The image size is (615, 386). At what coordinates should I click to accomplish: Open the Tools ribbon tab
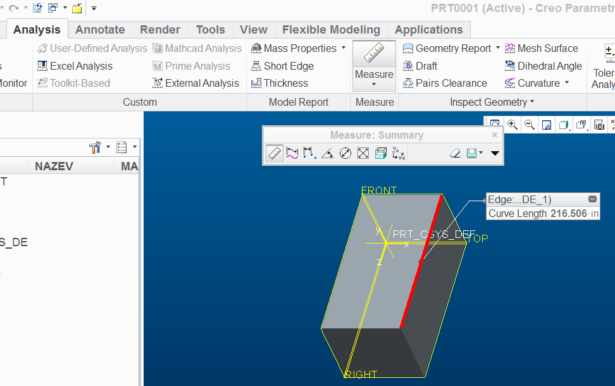pyautogui.click(x=211, y=29)
